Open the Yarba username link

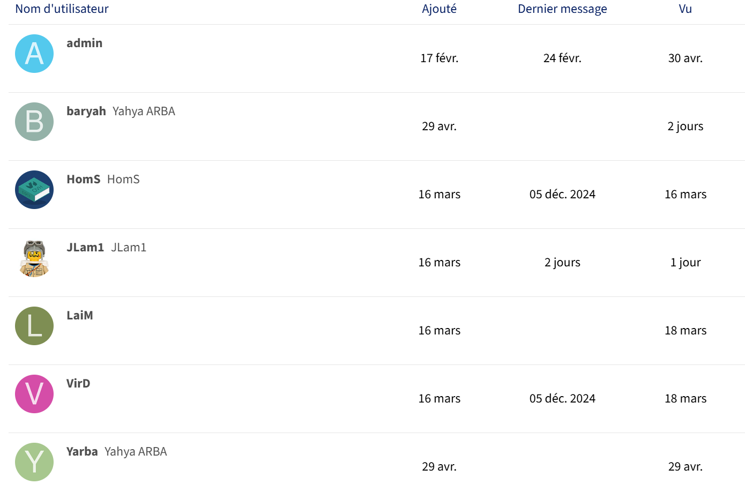click(82, 451)
